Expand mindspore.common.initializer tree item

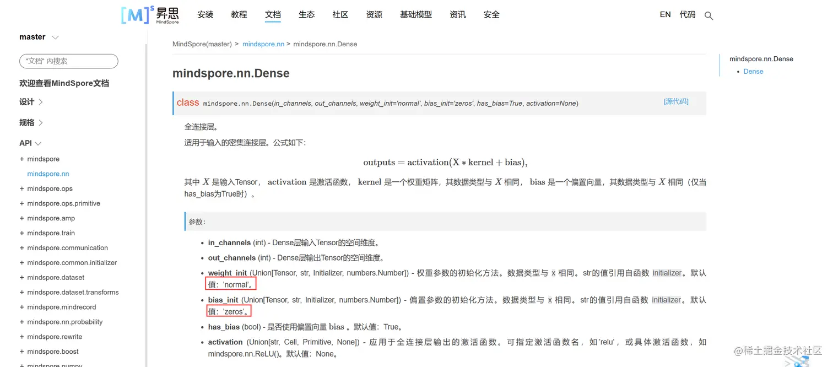[22, 263]
